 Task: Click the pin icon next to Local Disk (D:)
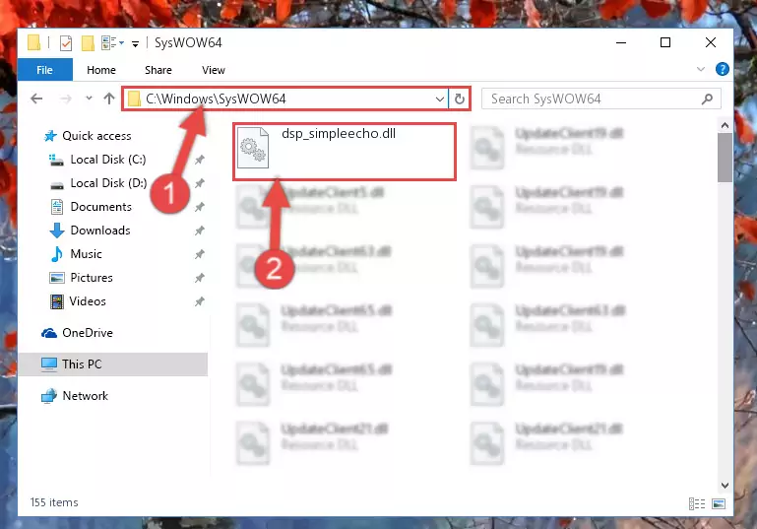[x=200, y=183]
